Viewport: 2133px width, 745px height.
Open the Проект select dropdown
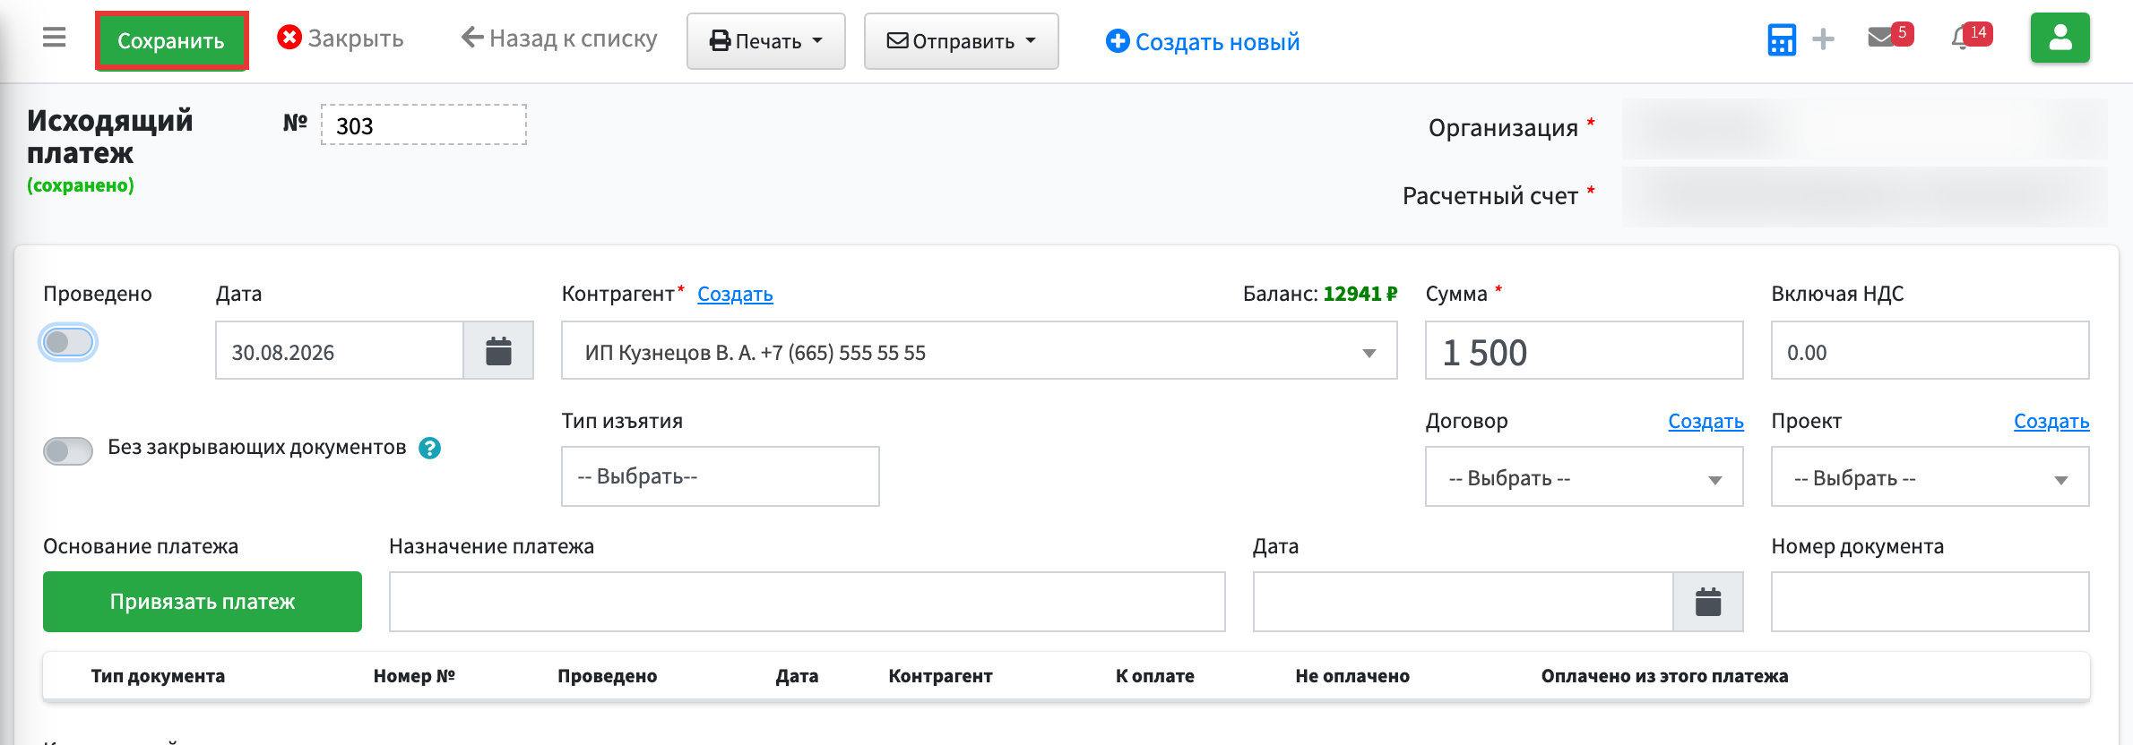[1930, 477]
